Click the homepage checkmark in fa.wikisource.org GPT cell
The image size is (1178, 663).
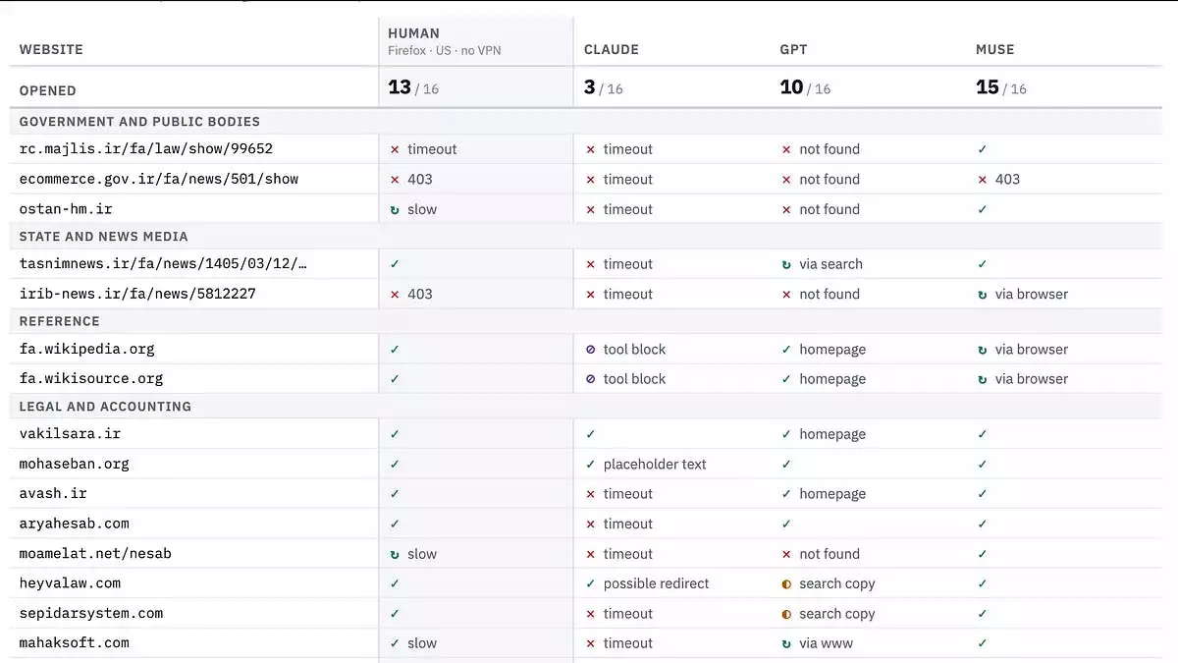pyautogui.click(x=786, y=379)
